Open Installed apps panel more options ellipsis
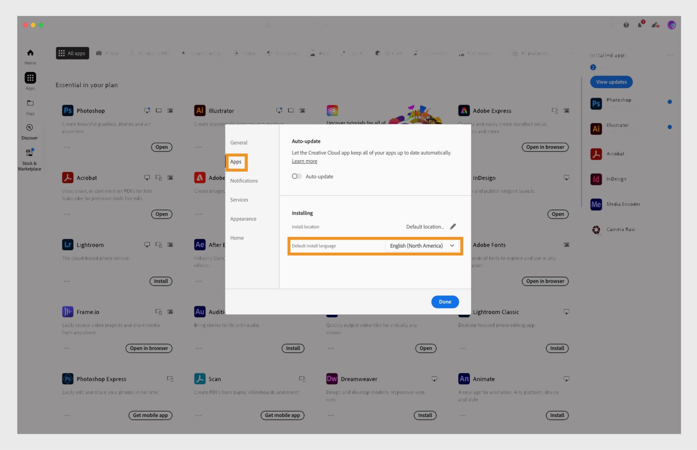 (670, 55)
